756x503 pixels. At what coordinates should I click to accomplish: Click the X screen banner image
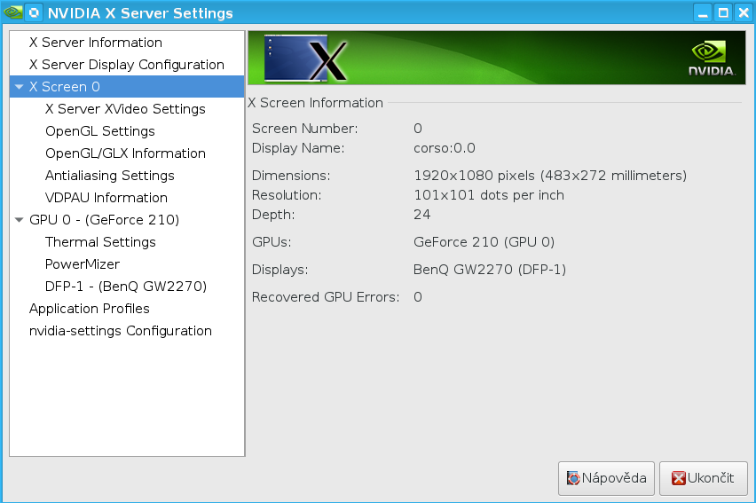[305, 58]
